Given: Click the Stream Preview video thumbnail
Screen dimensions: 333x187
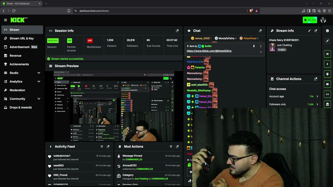Looking at the screenshot, I should tap(114, 106).
